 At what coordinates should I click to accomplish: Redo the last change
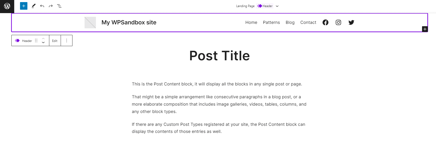pyautogui.click(x=51, y=6)
